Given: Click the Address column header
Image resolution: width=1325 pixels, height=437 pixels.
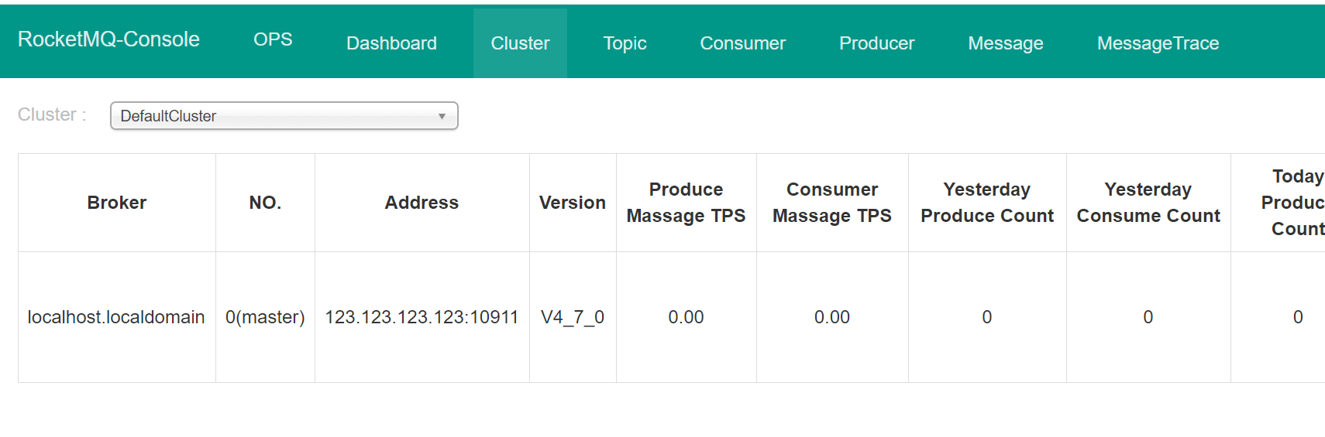Looking at the screenshot, I should coord(422,203).
